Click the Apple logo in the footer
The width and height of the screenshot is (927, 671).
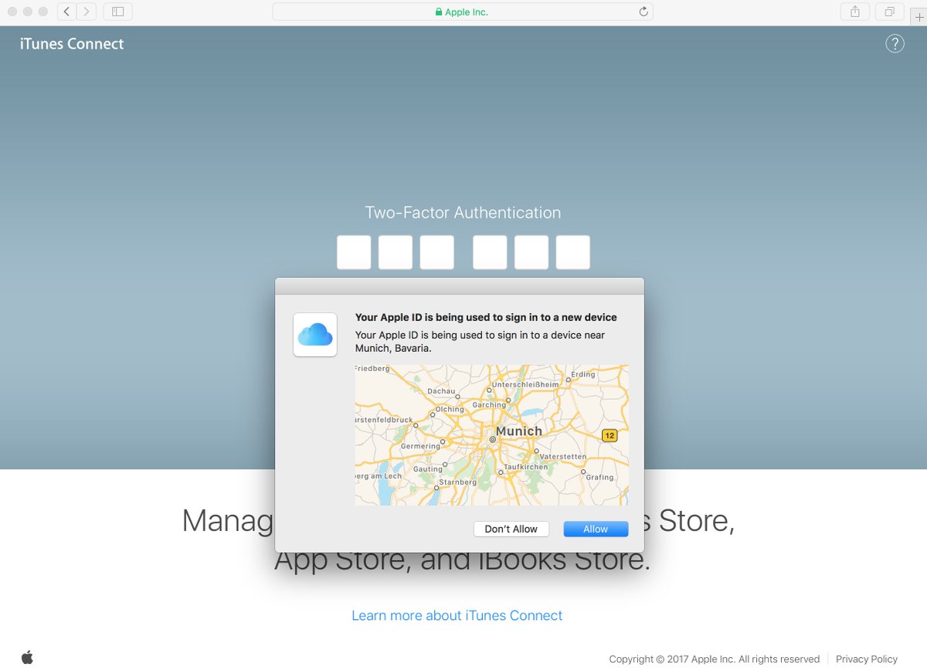[x=27, y=658]
